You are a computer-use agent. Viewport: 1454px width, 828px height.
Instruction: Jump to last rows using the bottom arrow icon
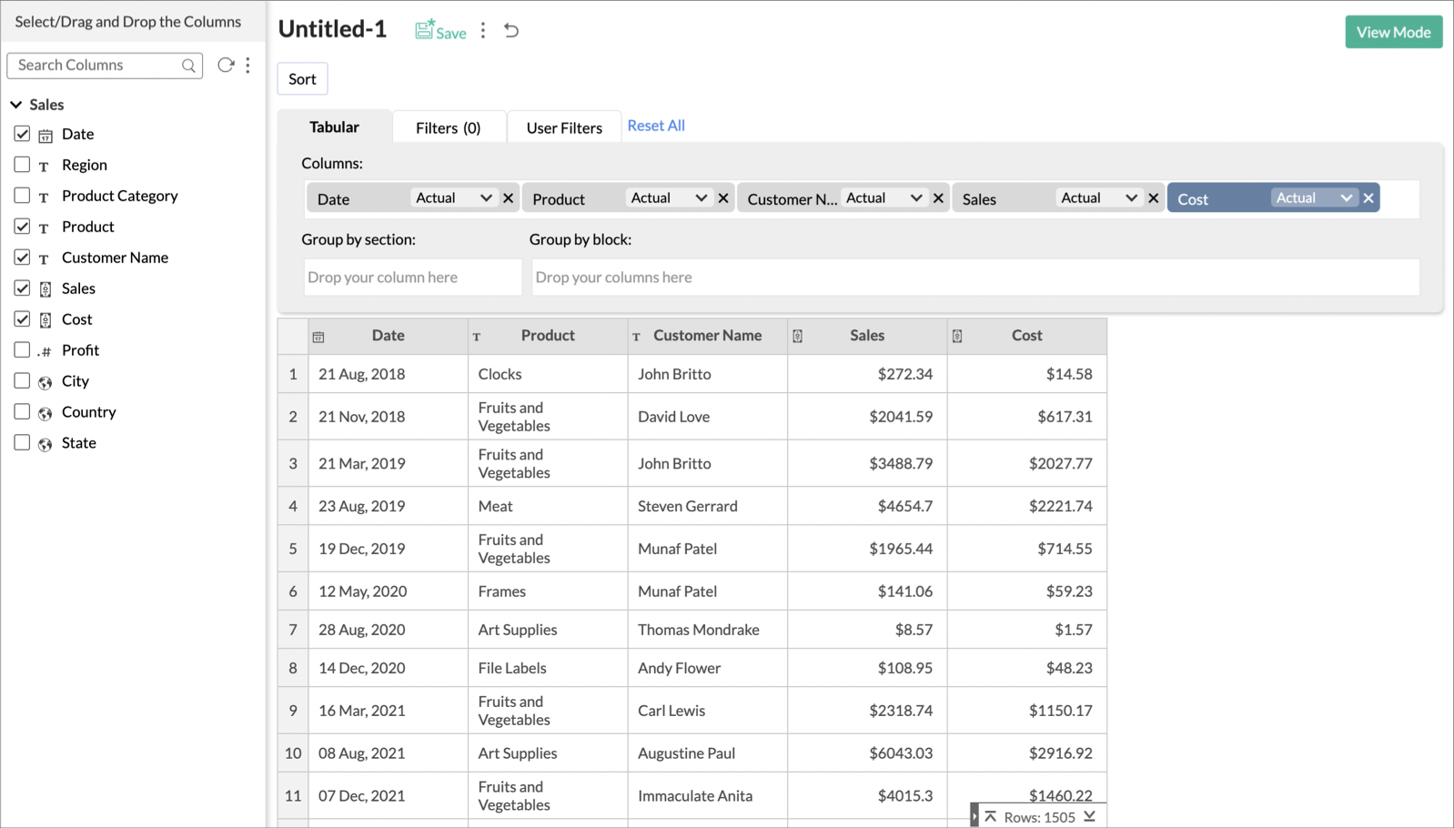(1089, 817)
